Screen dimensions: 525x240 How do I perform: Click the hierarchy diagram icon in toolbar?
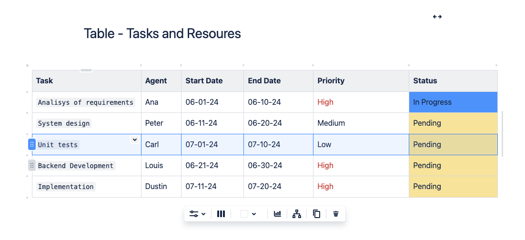pyautogui.click(x=297, y=214)
